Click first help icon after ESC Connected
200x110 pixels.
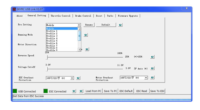pyautogui.click(x=74, y=91)
